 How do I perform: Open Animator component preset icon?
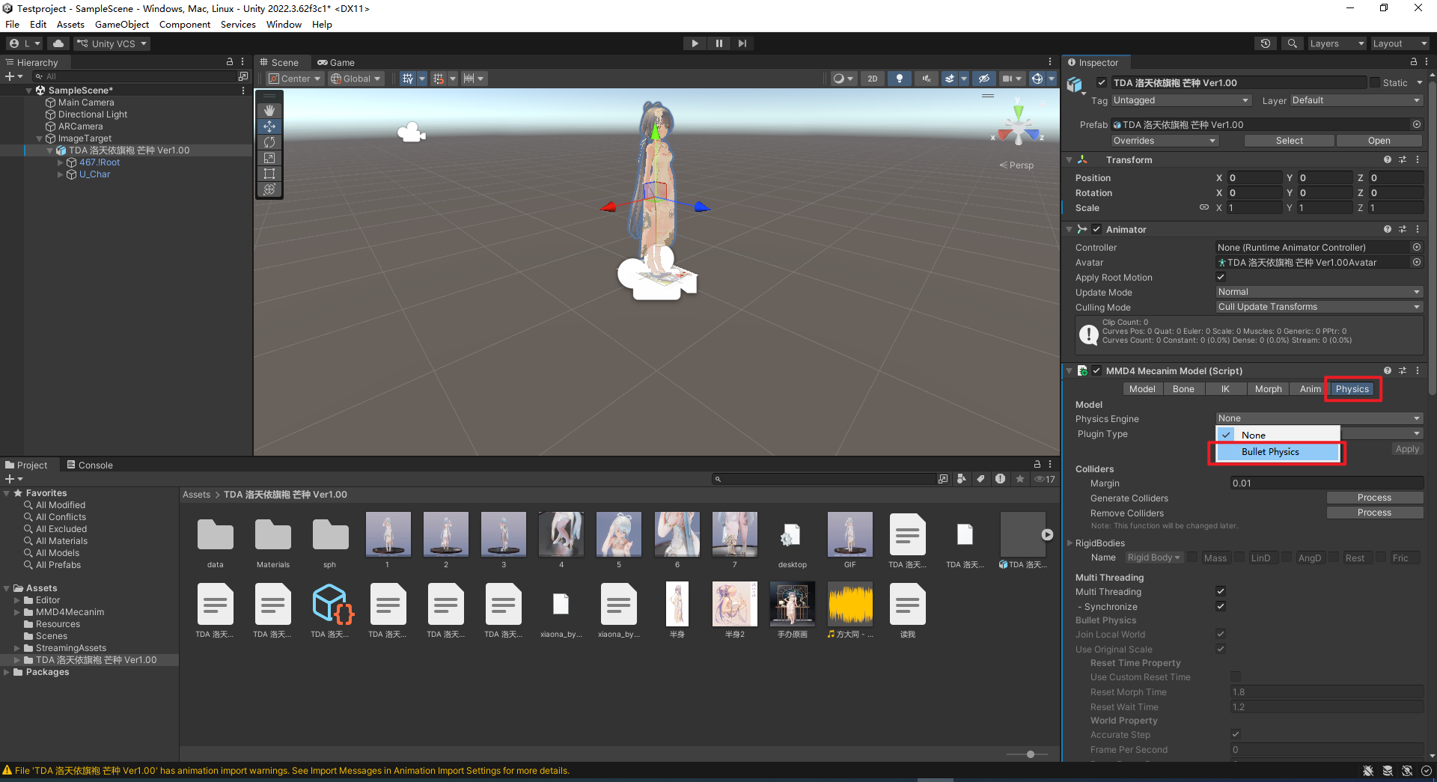pyautogui.click(x=1403, y=229)
